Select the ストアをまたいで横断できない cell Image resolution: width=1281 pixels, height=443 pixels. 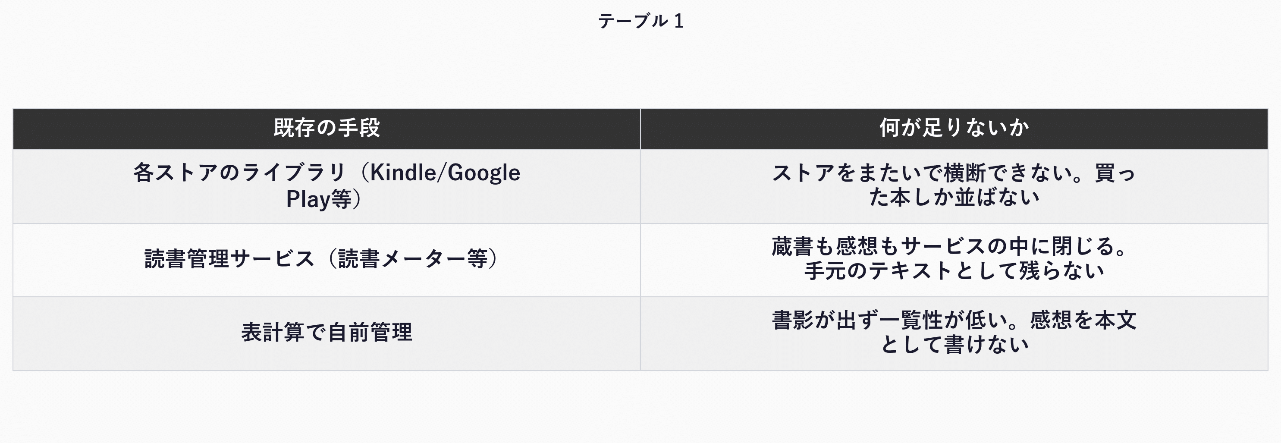point(954,186)
